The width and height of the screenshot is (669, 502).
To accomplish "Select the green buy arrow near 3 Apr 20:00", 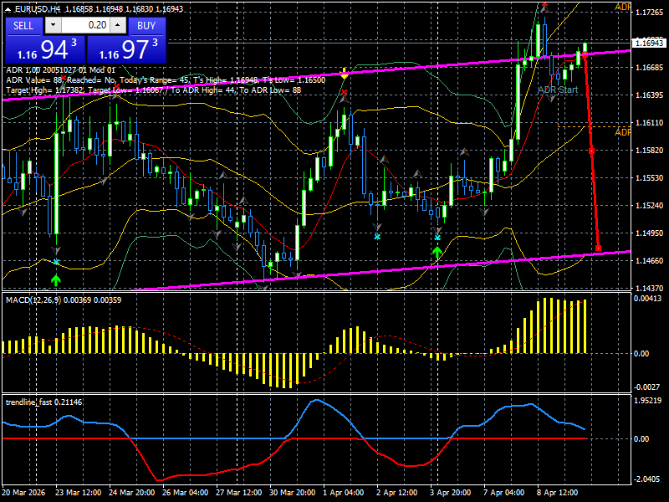I will pos(438,251).
